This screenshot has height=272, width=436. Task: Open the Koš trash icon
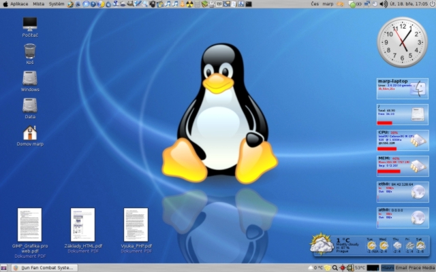tap(30, 54)
